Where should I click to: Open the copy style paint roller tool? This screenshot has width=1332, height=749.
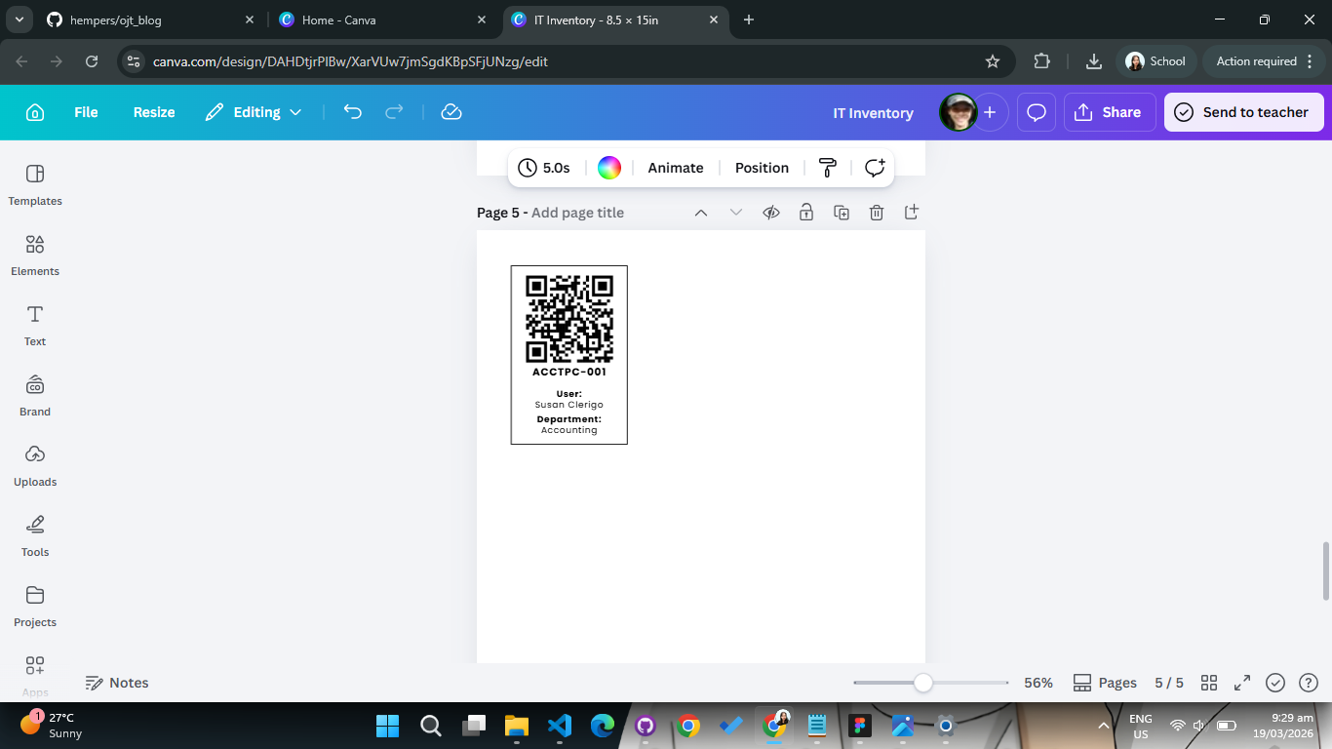[828, 168]
